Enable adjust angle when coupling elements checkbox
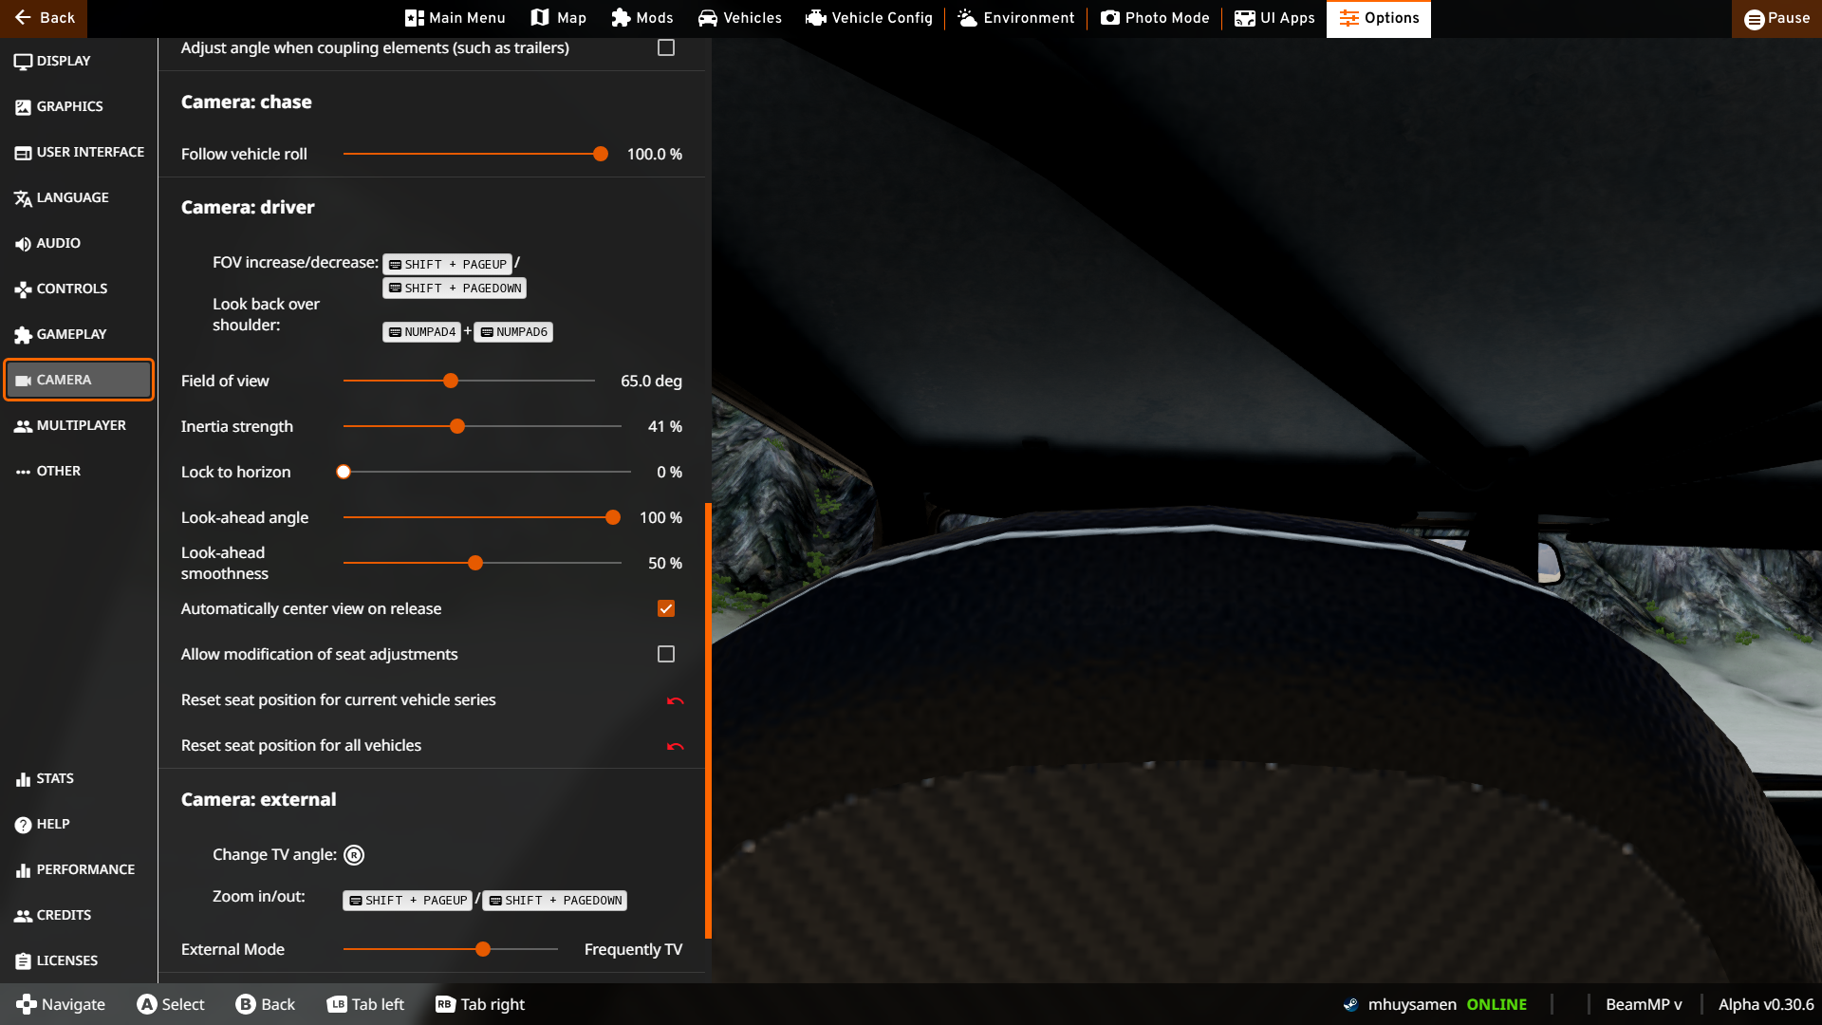This screenshot has height=1025, width=1822. point(666,47)
